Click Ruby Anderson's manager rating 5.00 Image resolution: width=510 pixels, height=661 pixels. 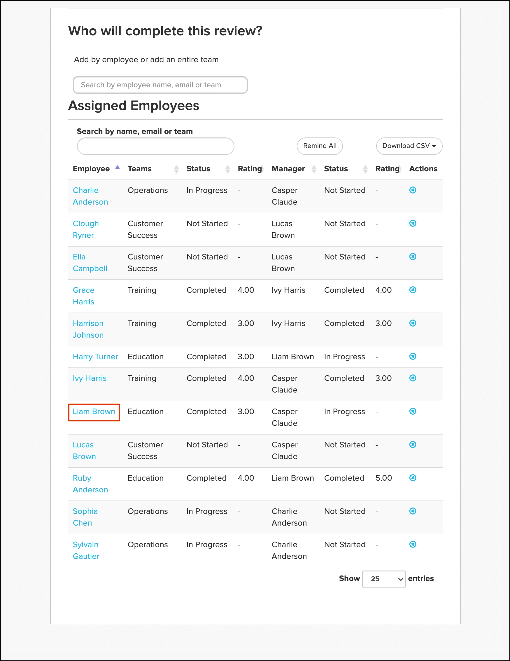[383, 478]
